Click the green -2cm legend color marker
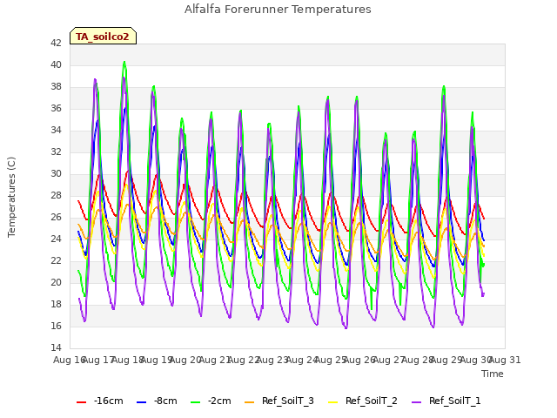The image size is (557, 418). (x=195, y=402)
